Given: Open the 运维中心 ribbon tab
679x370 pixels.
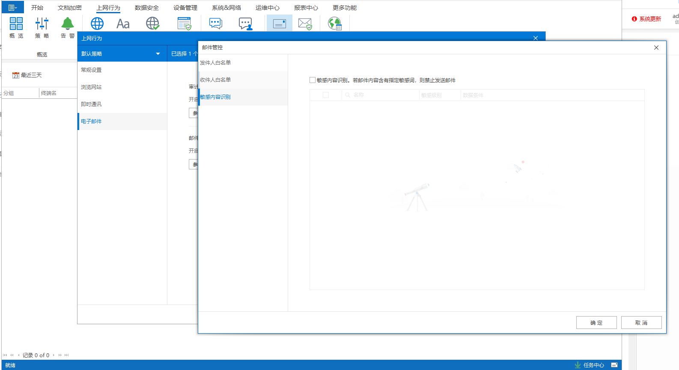Looking at the screenshot, I should point(268,8).
